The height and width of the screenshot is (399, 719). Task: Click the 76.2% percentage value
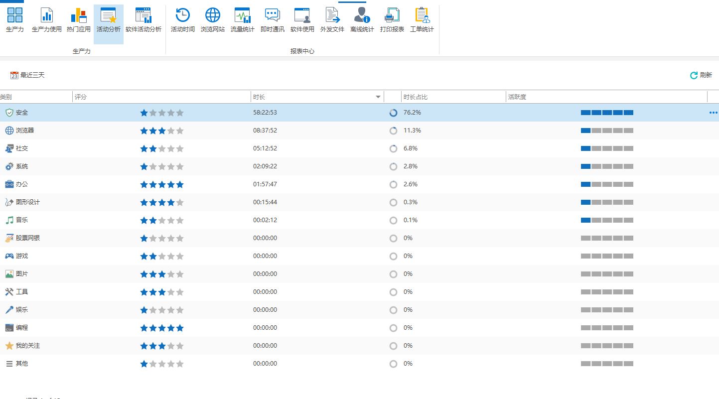(x=412, y=113)
